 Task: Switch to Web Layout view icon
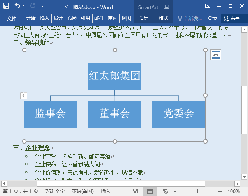(165, 191)
